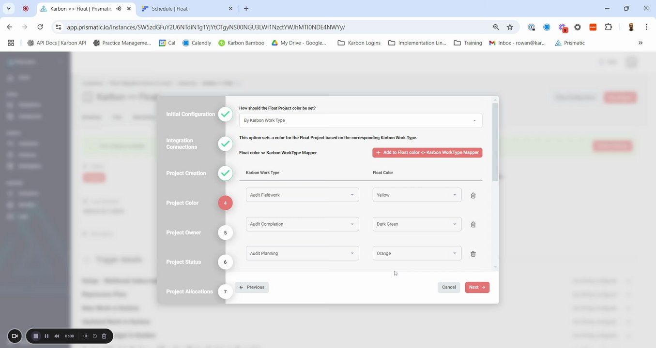This screenshot has height=348, width=656.
Task: Open the Chrome profile avatar
Action: click(631, 27)
